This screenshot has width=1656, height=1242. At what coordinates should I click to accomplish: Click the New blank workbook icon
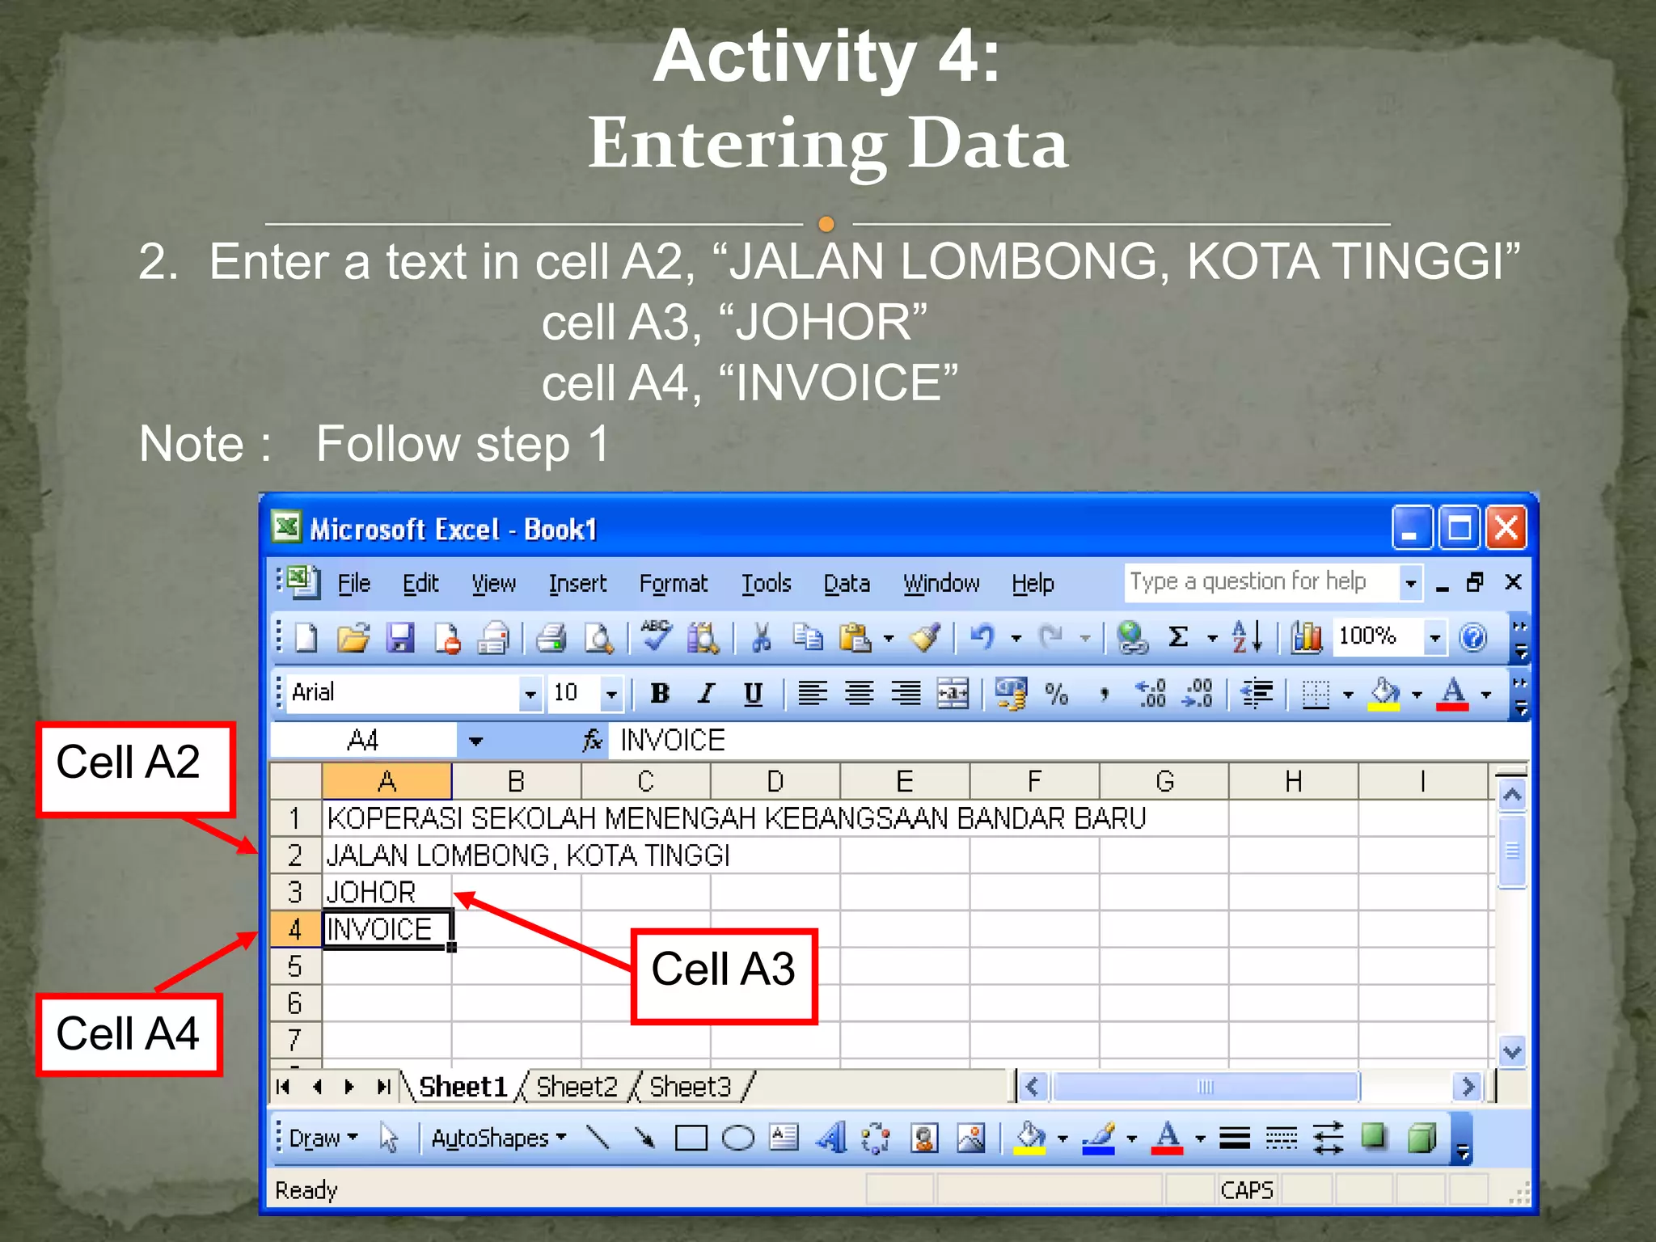(306, 638)
